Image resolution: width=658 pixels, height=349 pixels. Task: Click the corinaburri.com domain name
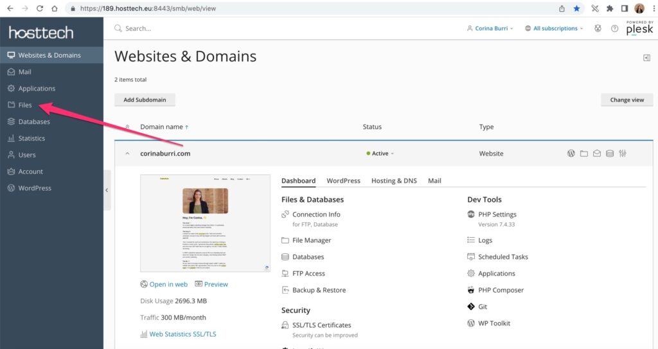(165, 154)
